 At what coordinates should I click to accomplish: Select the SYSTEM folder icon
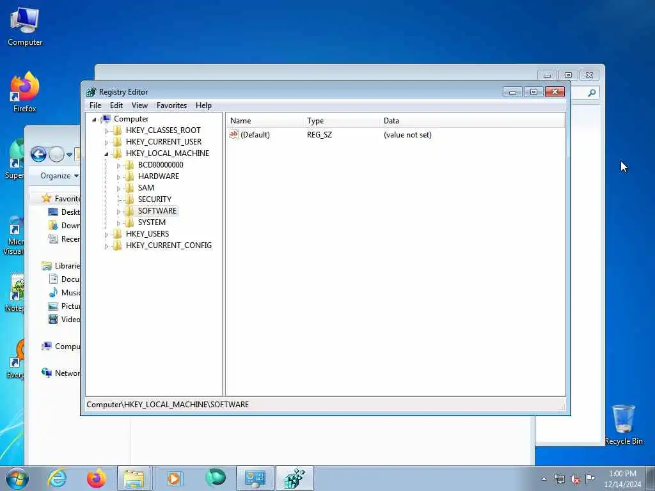coord(129,222)
